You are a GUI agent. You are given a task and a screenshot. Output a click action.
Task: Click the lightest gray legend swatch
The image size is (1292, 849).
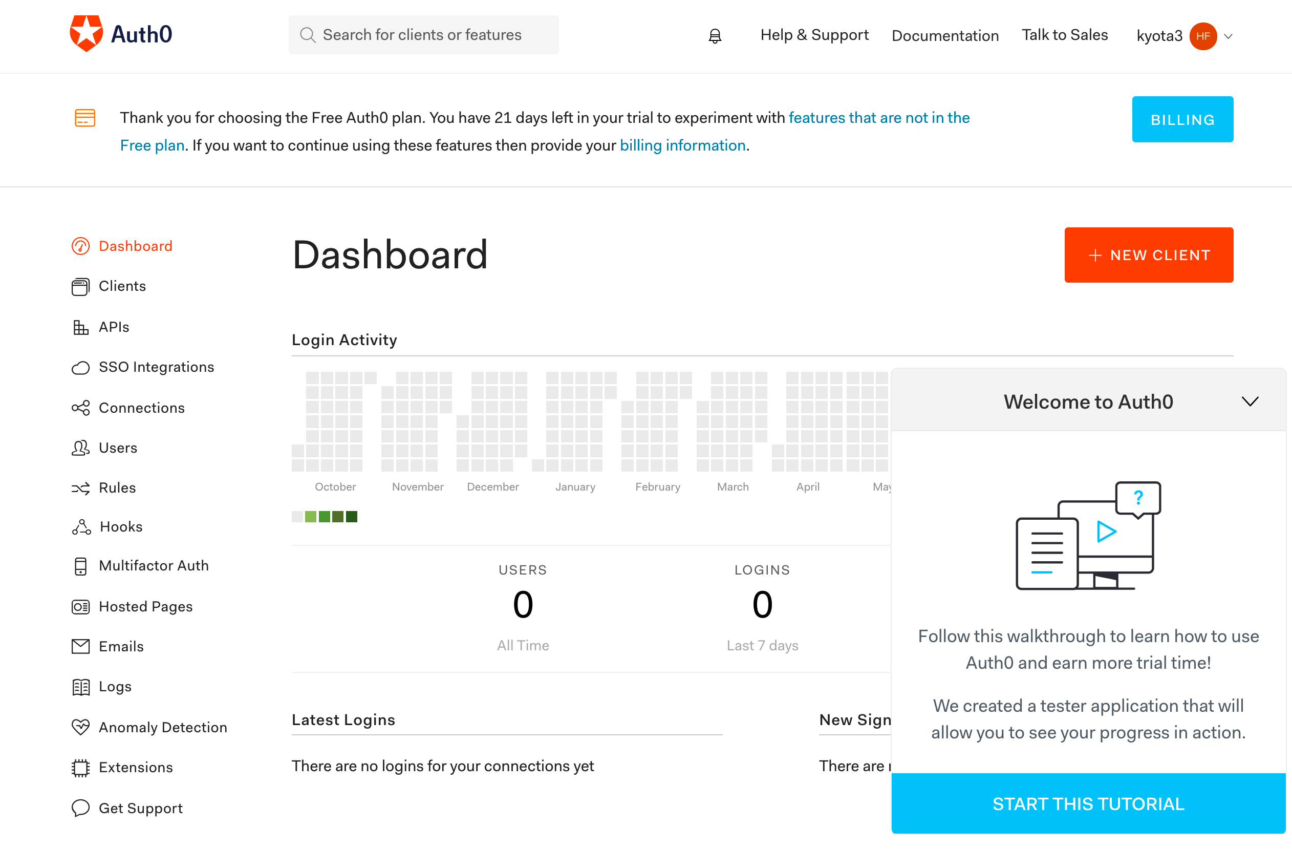297,517
